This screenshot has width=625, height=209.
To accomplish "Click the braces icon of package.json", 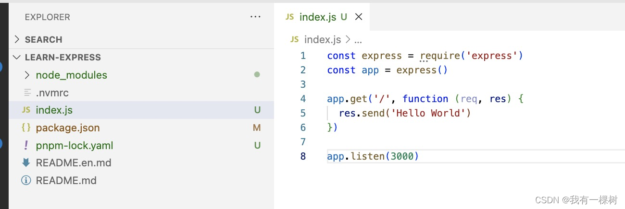I will click(26, 128).
